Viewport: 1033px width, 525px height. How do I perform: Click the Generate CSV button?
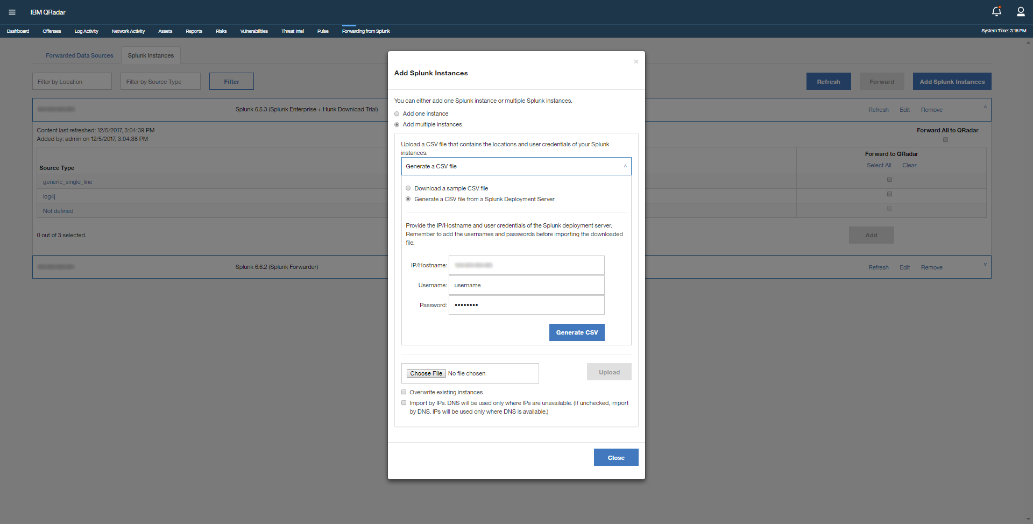click(x=577, y=332)
